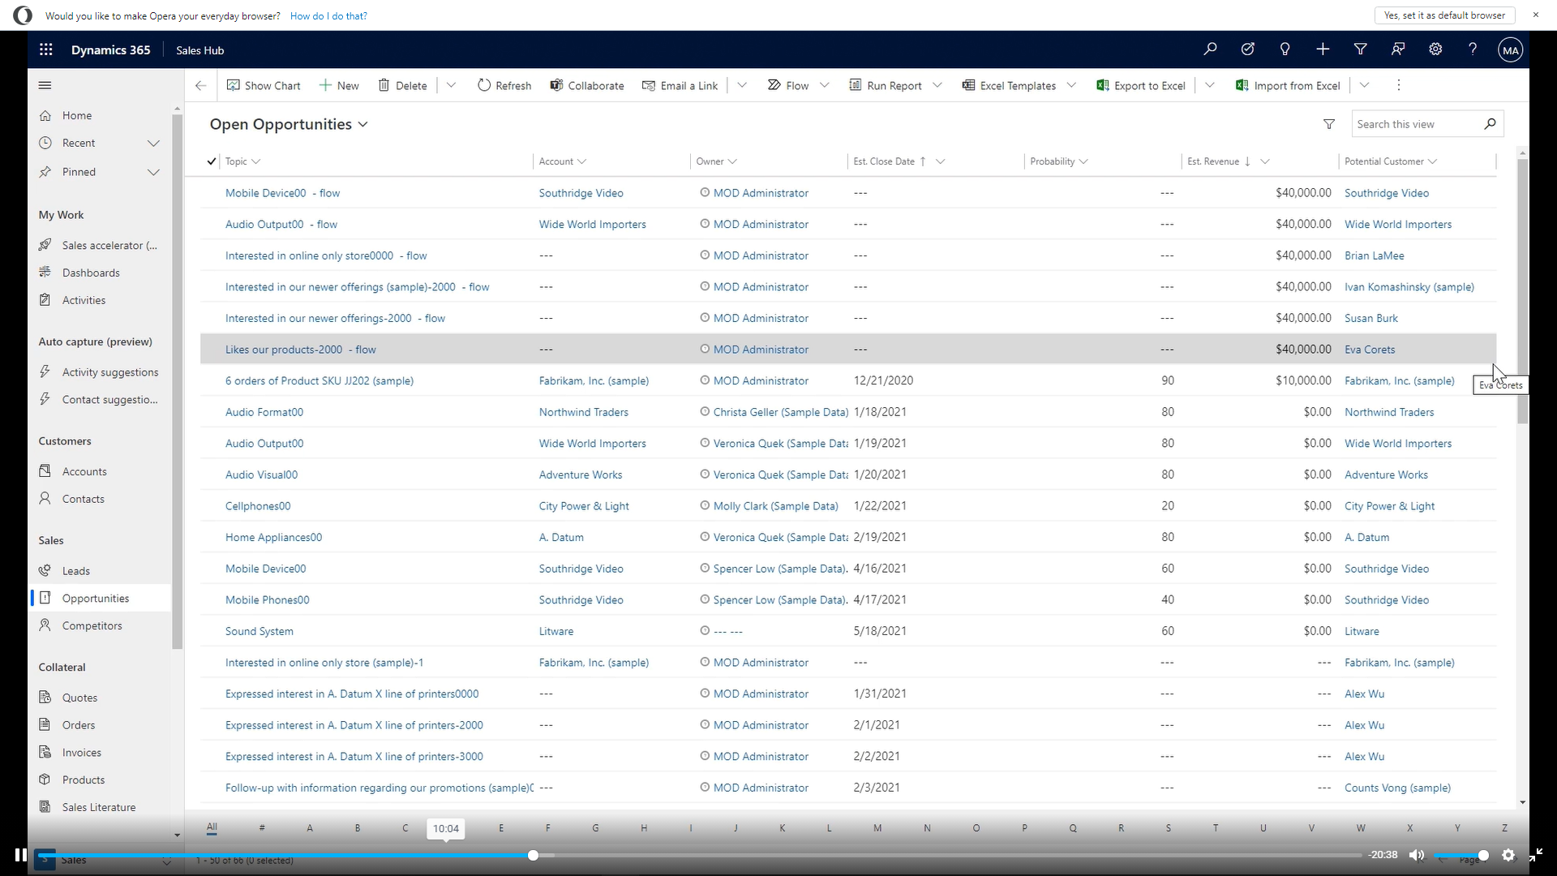Click the New record button

click(339, 85)
